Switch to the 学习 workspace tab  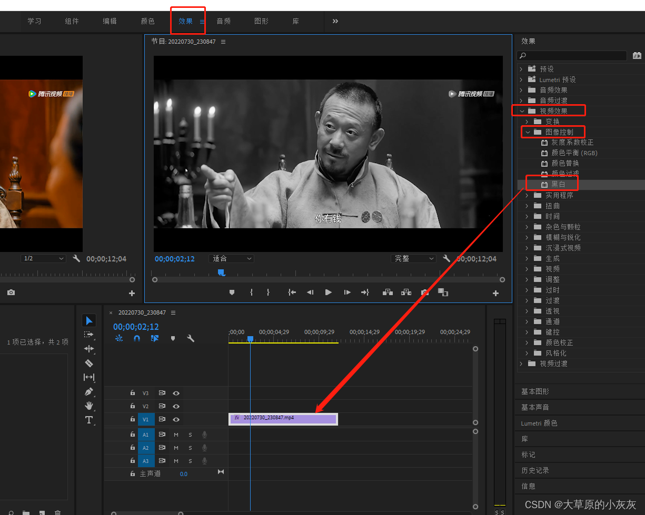34,21
